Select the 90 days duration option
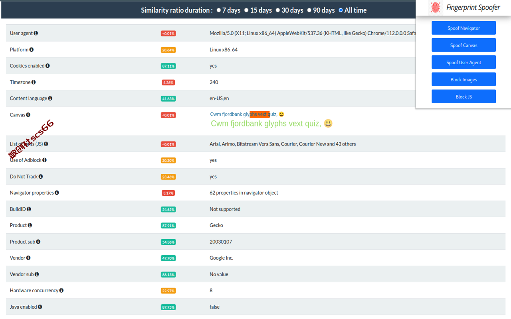The width and height of the screenshot is (511, 319). 309,10
